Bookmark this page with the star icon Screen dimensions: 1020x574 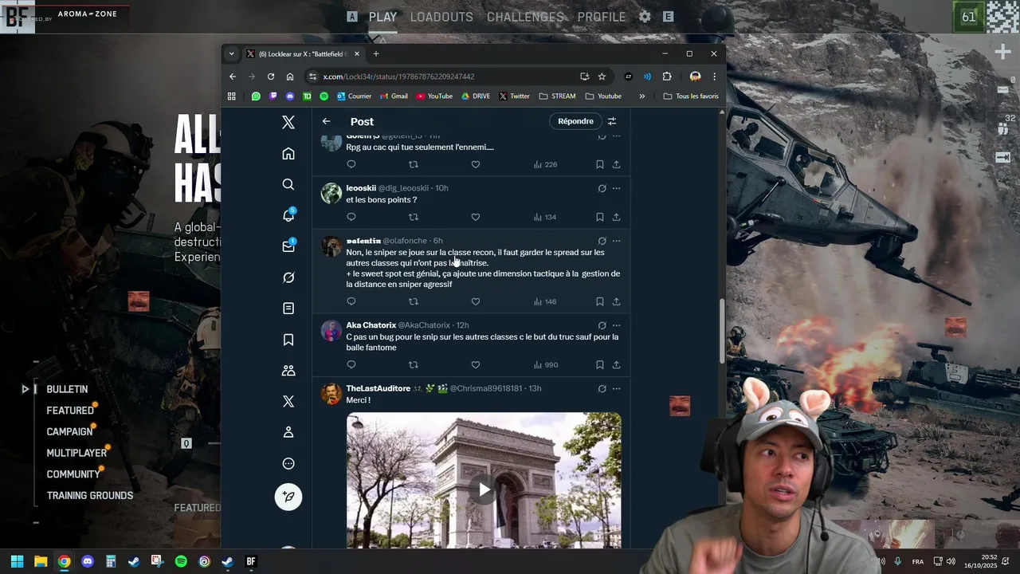point(602,77)
